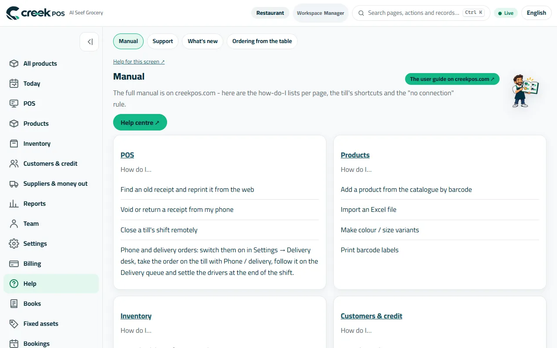This screenshot has width=557, height=348.
Task: Open the English language selector
Action: pos(536,13)
